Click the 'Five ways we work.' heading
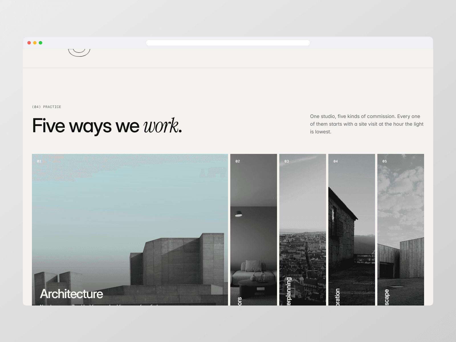The image size is (456, 342). [107, 126]
